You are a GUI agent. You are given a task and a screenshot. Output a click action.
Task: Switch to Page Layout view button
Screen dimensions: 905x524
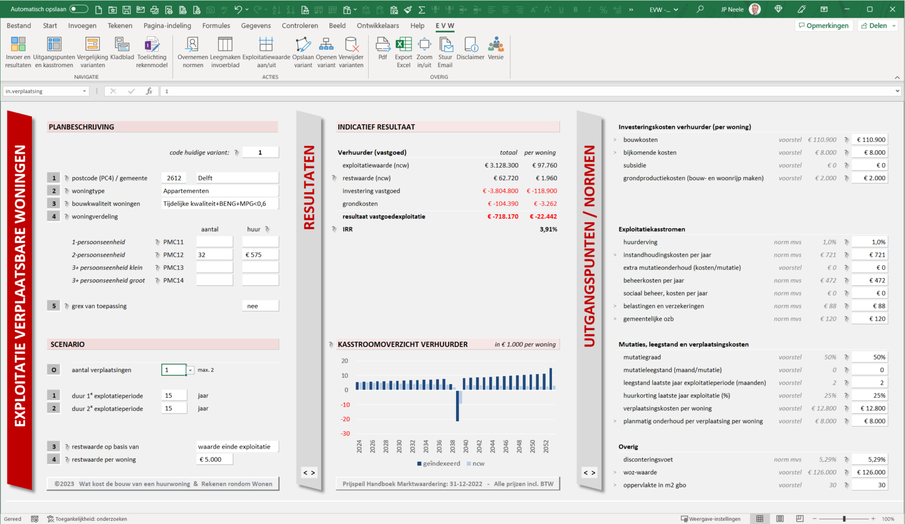(x=780, y=519)
